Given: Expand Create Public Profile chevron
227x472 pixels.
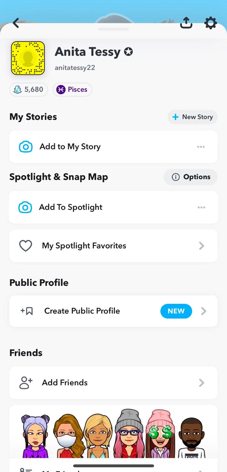Looking at the screenshot, I should [203, 311].
